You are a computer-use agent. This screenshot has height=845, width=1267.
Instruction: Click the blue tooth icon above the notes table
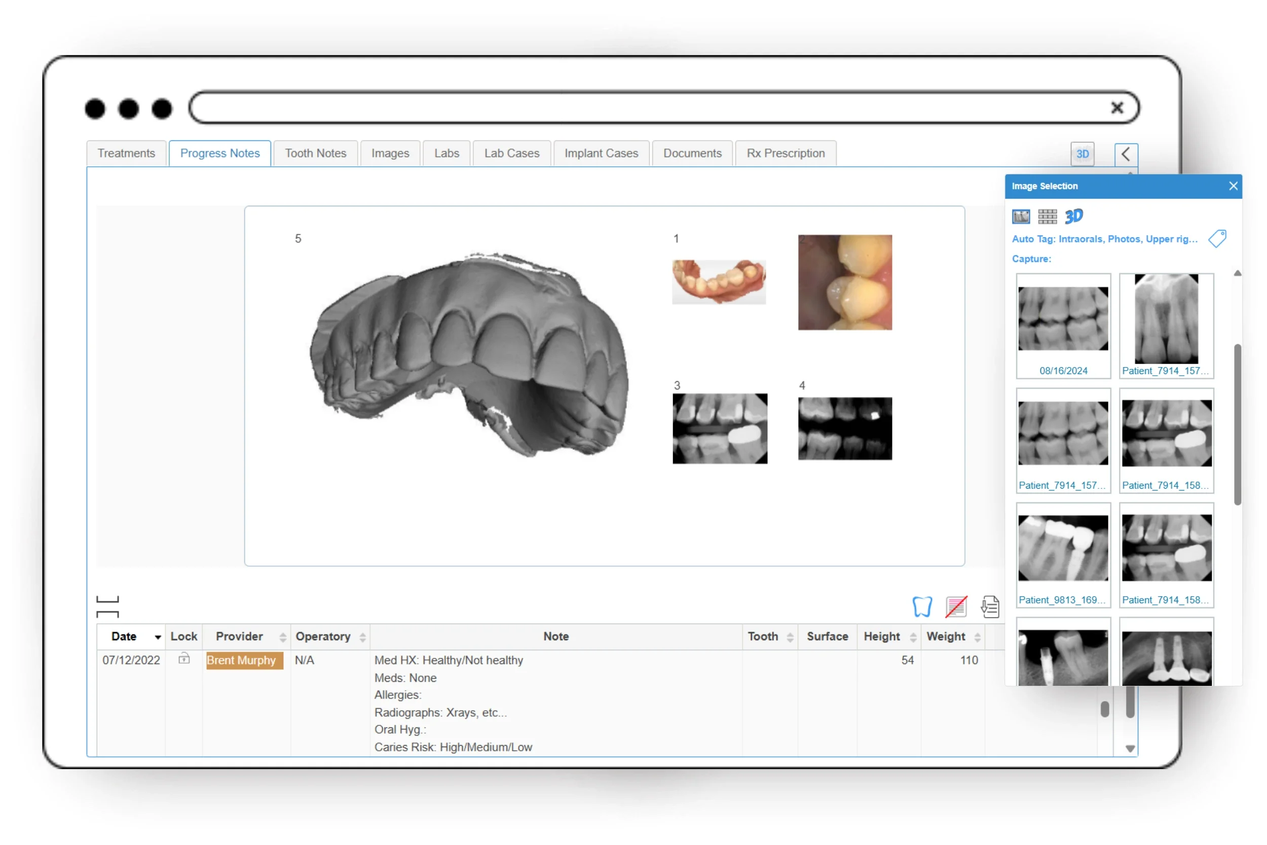click(x=922, y=607)
